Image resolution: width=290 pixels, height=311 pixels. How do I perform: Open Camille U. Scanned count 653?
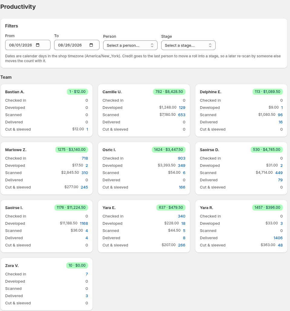(x=182, y=115)
